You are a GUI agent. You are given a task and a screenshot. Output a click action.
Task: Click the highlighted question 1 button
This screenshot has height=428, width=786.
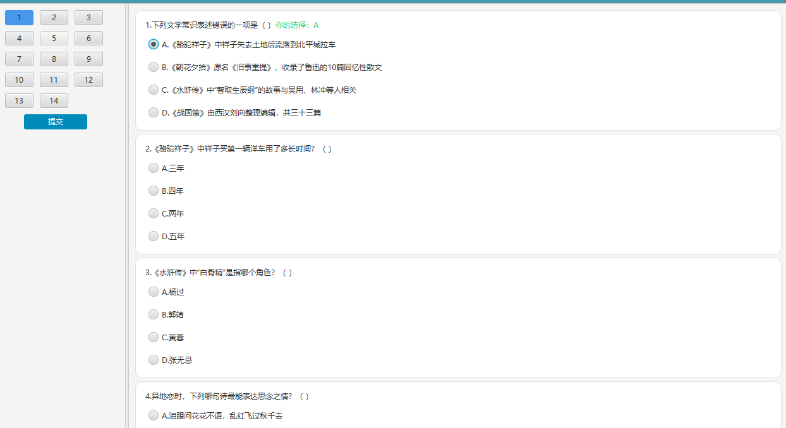19,18
